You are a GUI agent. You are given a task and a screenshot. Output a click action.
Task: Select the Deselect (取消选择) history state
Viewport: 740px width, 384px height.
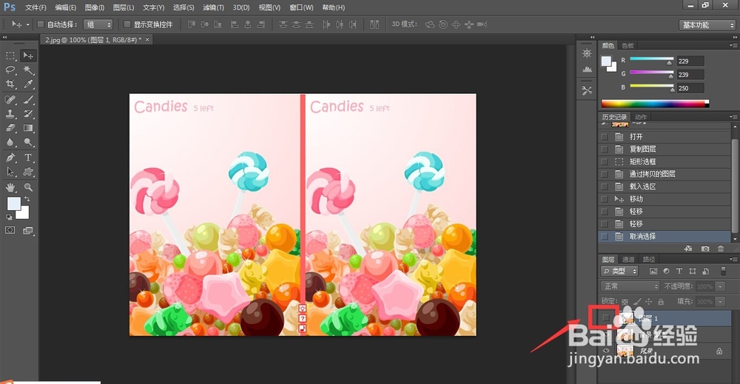(x=665, y=236)
